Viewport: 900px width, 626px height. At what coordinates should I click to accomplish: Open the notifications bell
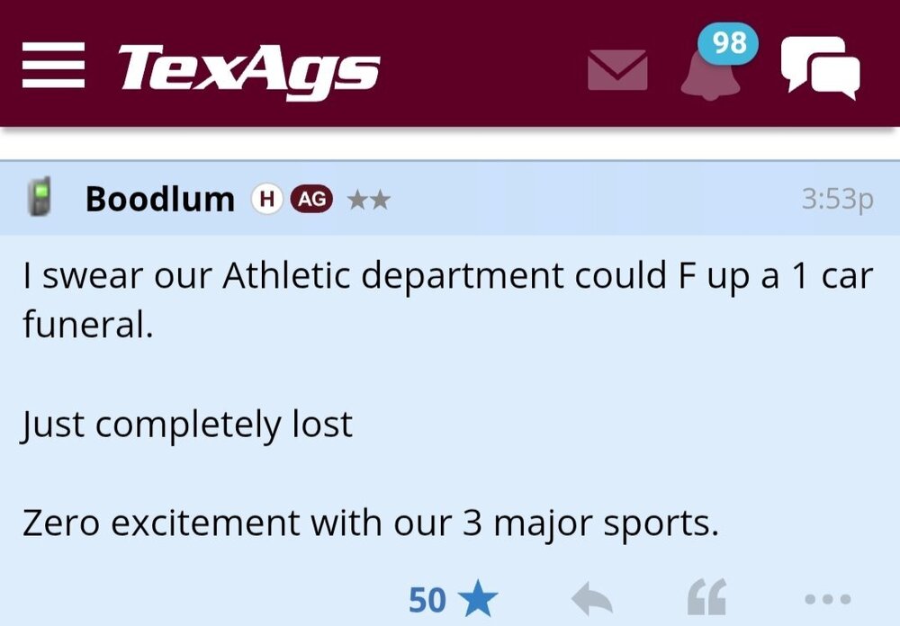[x=710, y=76]
